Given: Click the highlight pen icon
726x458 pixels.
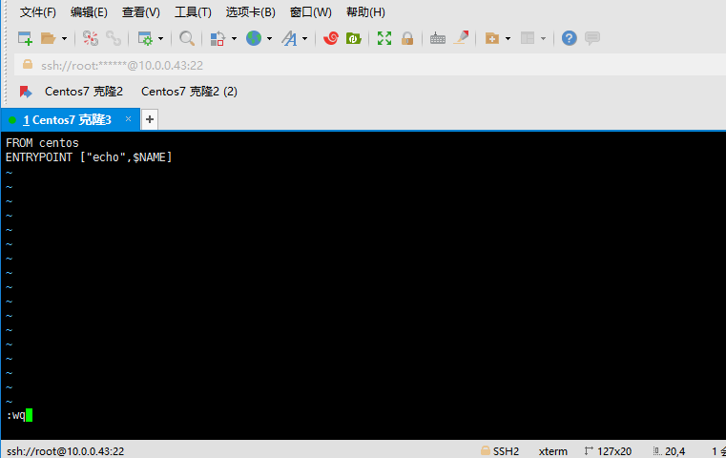Looking at the screenshot, I should [x=461, y=38].
